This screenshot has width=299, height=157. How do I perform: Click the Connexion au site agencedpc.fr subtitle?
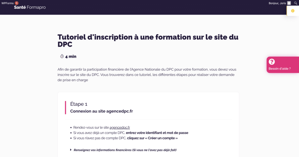(x=101, y=111)
